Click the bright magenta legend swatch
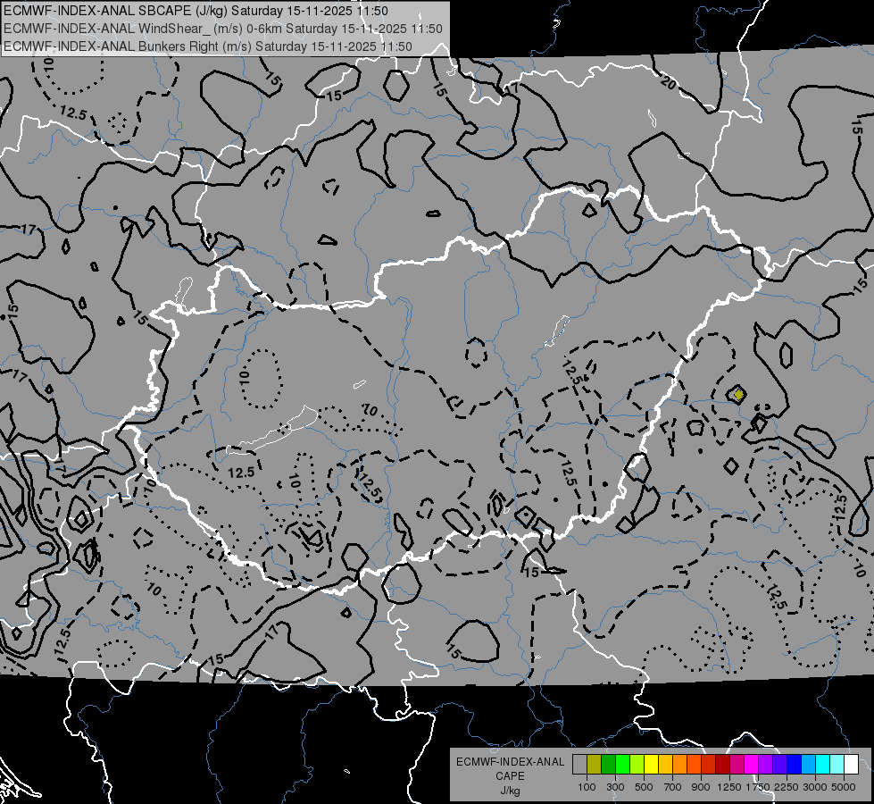Viewport: 874px width, 804px height. tap(751, 764)
